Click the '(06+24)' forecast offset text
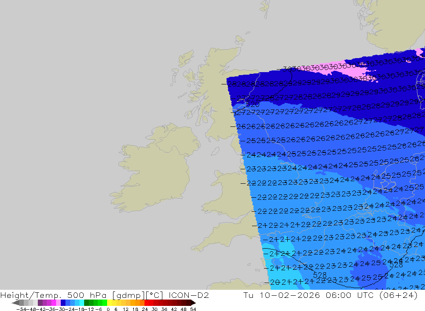Image resolution: width=425 pixels, height=311 pixels. click(x=399, y=295)
